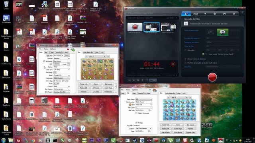Open Steam from the taskbar
Image resolution: width=255 pixels, height=143 pixels.
(x=135, y=140)
